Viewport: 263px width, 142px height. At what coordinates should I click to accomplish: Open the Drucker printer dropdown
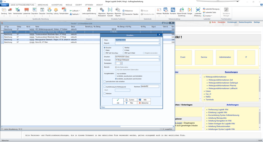point(159,57)
